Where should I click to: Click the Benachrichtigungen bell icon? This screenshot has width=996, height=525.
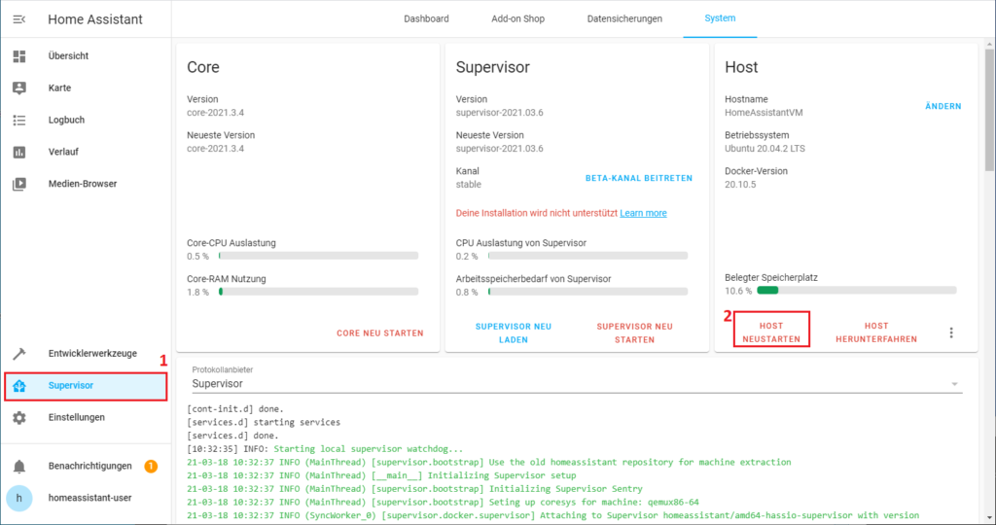click(x=19, y=467)
